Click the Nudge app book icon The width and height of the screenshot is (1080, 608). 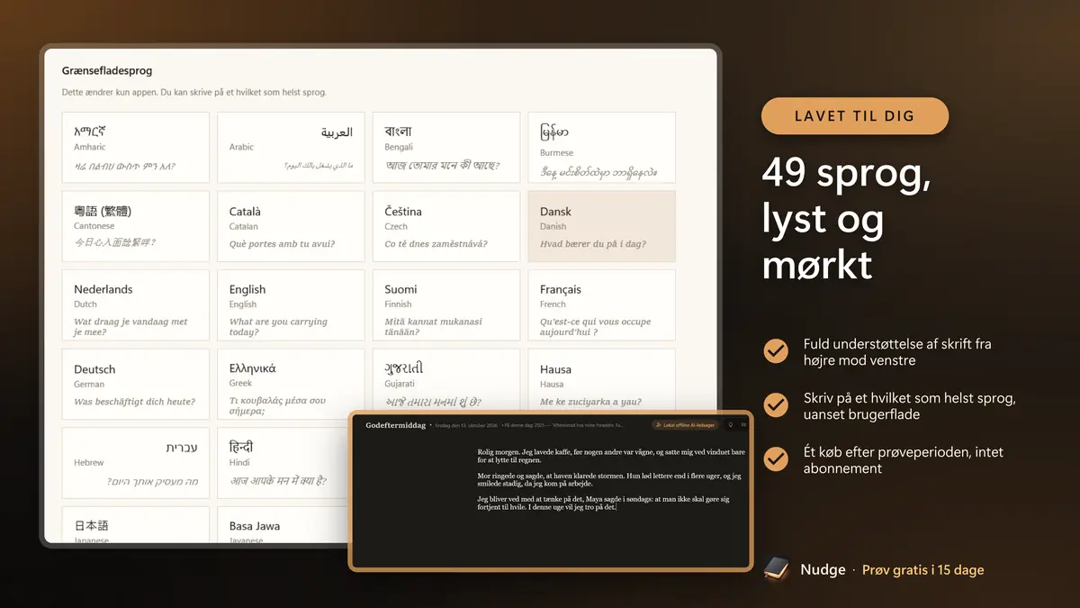[x=777, y=569]
